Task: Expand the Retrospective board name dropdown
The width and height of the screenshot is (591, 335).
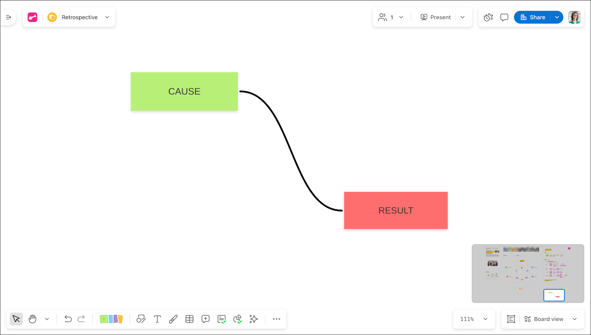Action: 107,17
